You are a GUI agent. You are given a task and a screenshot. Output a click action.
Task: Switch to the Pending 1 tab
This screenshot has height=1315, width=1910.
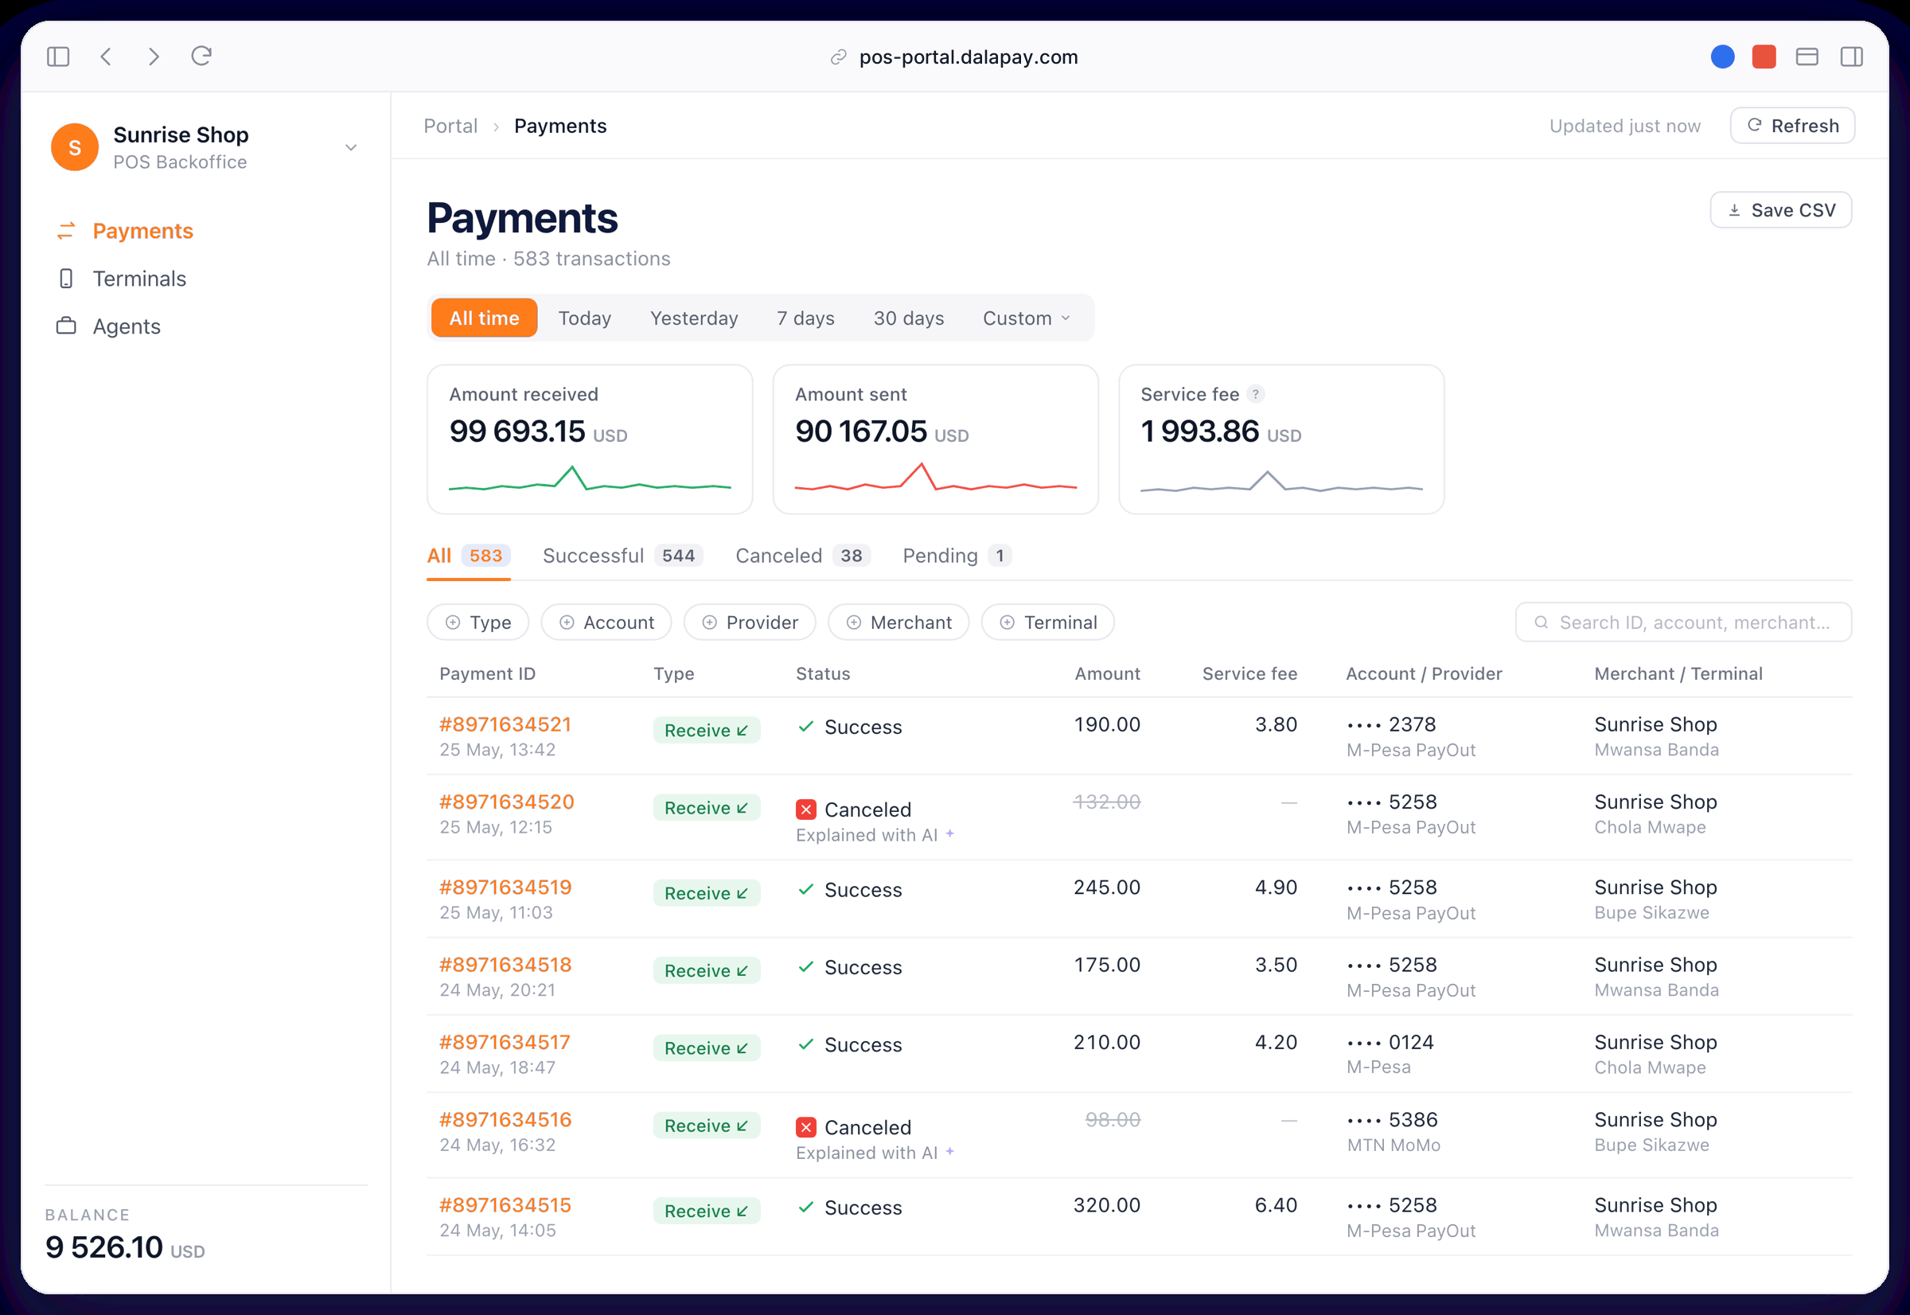point(957,556)
